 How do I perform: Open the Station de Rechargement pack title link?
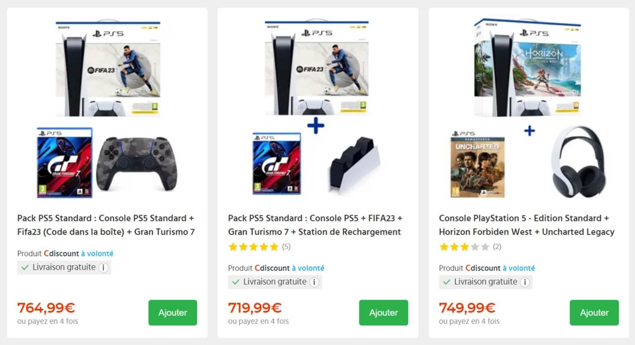[315, 225]
